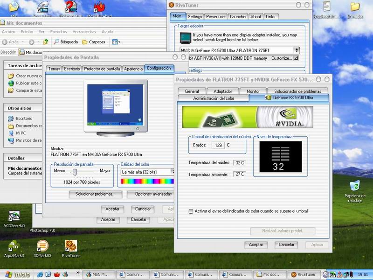Image resolution: width=373 pixels, height=280 pixels.
Task: Open the Adaptador tab
Action: coord(223,91)
